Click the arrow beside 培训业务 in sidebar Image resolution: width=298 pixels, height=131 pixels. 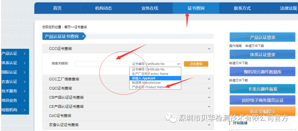point(25,100)
